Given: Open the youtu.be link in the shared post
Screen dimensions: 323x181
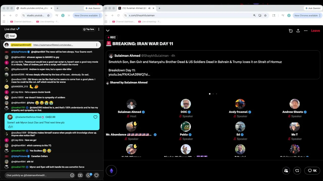Looking at the screenshot, I should click(129, 74).
